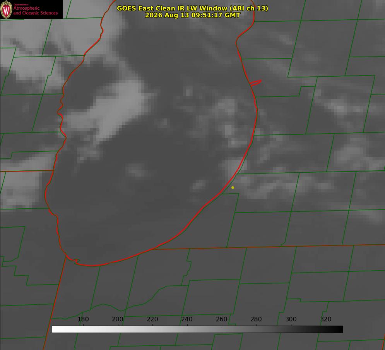Click the small red inlet on east shoreline
This screenshot has width=385, height=350.
point(255,83)
